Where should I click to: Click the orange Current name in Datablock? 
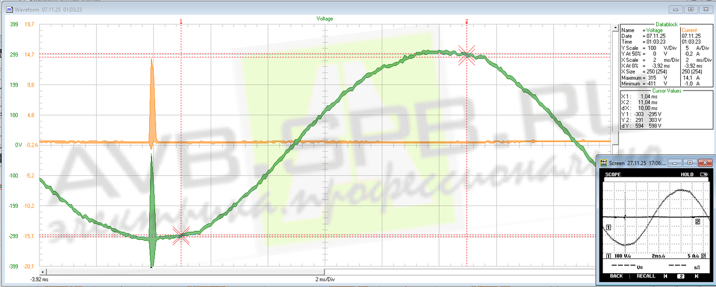689,30
